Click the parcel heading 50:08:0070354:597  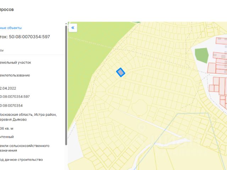pos(25,36)
